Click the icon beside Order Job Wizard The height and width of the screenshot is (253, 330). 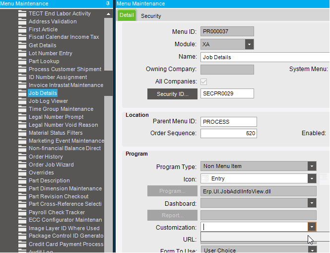pos(22,165)
